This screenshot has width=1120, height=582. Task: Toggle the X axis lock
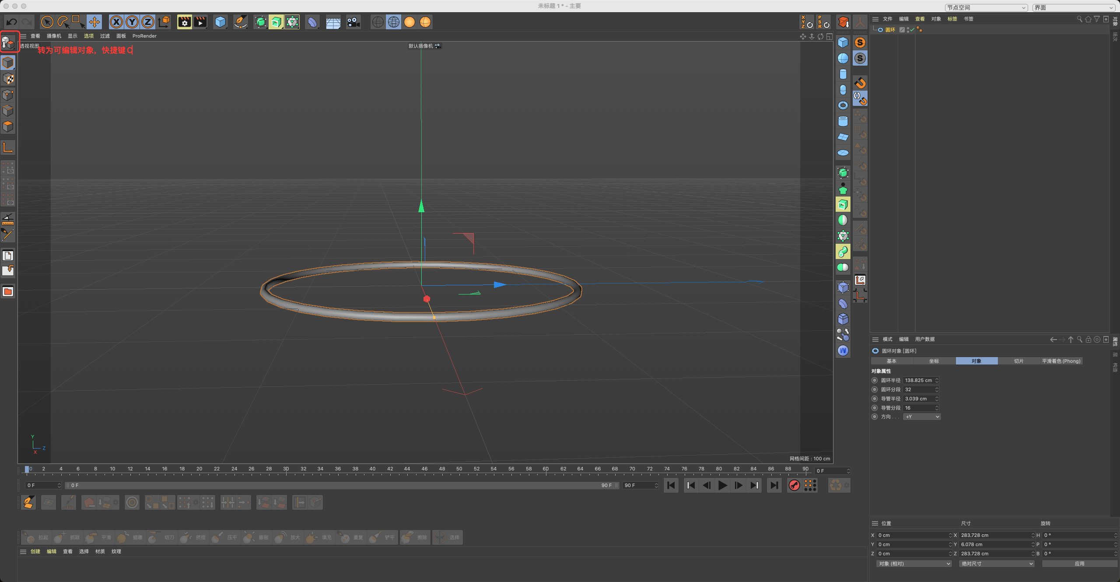pyautogui.click(x=116, y=22)
